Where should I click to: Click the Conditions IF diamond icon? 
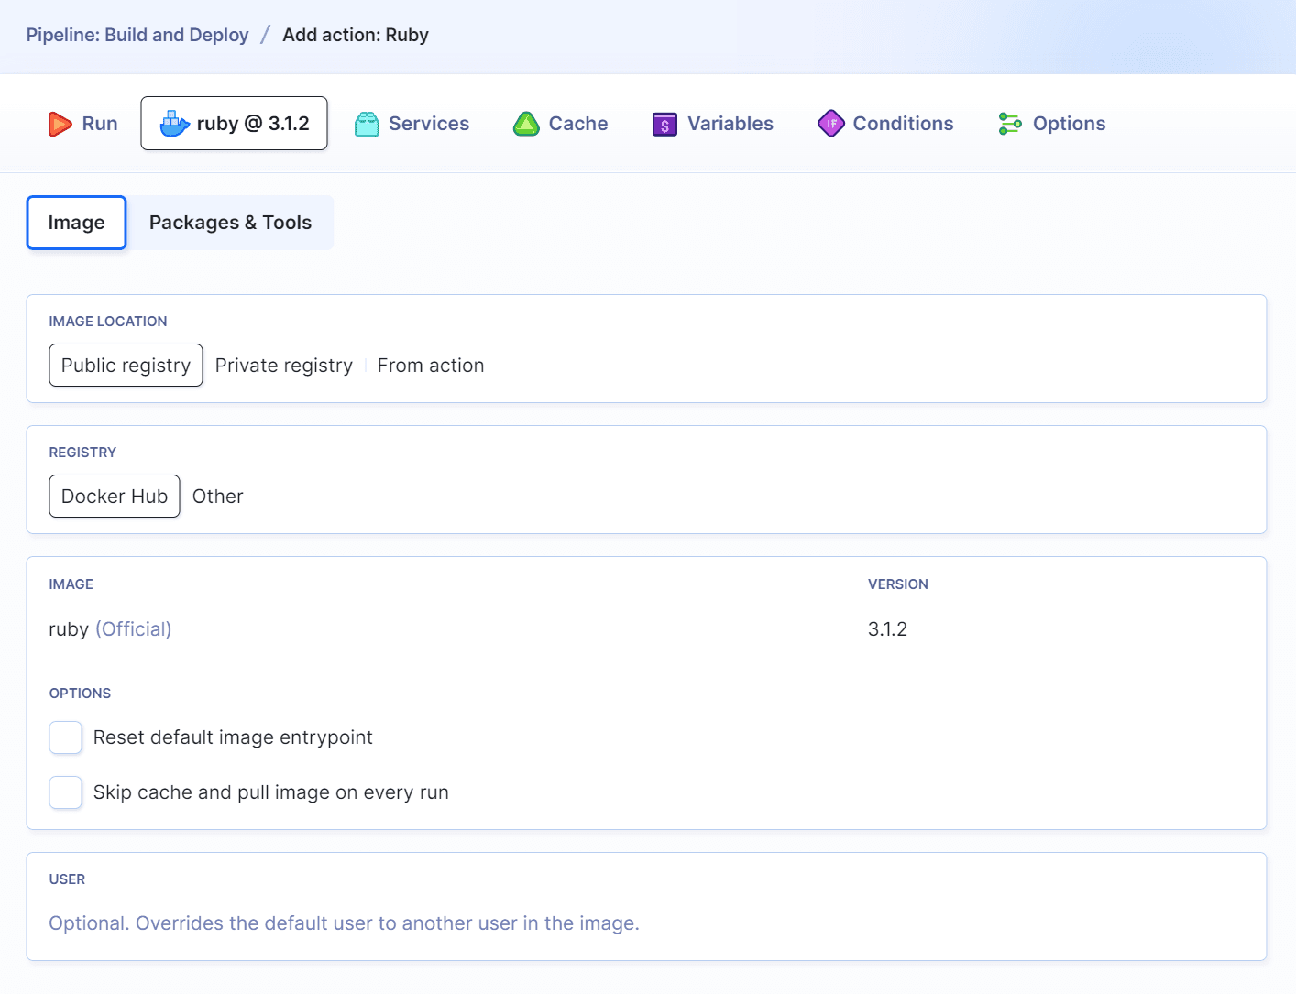830,124
